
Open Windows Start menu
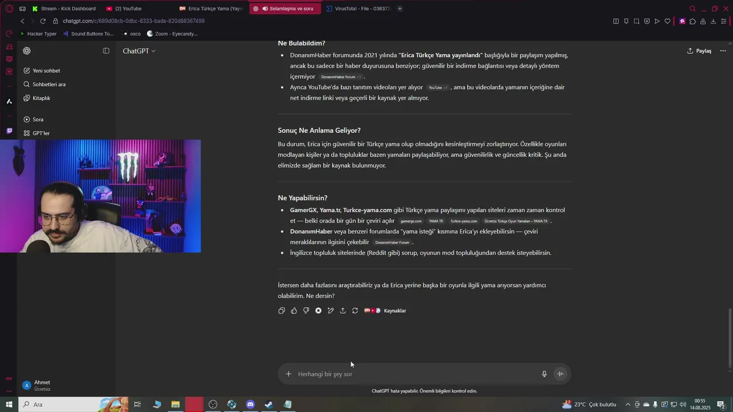[9, 405]
